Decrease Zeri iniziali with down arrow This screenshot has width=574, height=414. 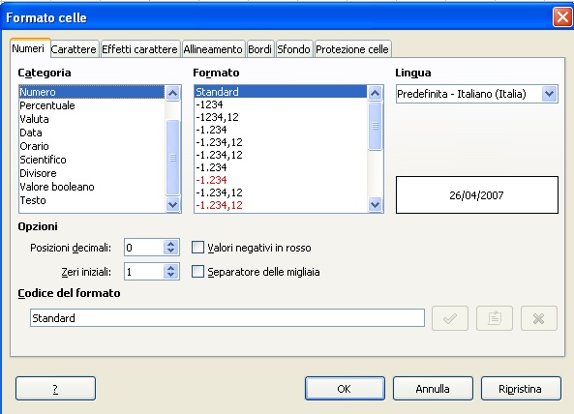pyautogui.click(x=171, y=276)
